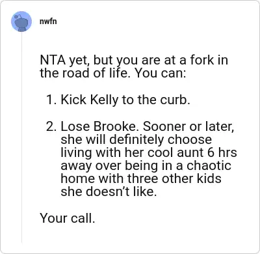Click the closing line Your call.
The height and width of the screenshot is (254, 260).
click(68, 218)
